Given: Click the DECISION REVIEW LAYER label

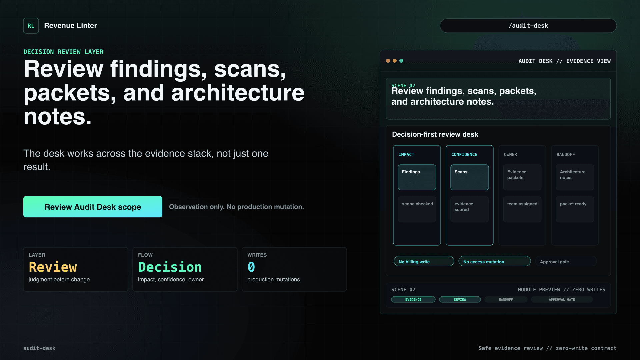Looking at the screenshot, I should 63,52.
